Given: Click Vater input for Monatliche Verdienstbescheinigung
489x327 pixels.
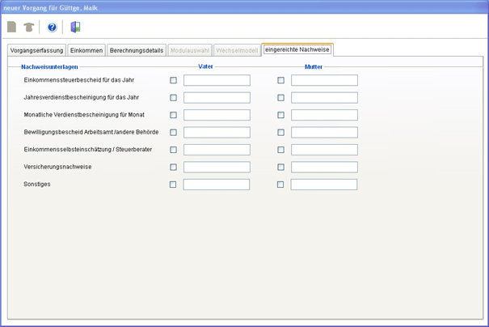Looking at the screenshot, I should pyautogui.click(x=217, y=116).
